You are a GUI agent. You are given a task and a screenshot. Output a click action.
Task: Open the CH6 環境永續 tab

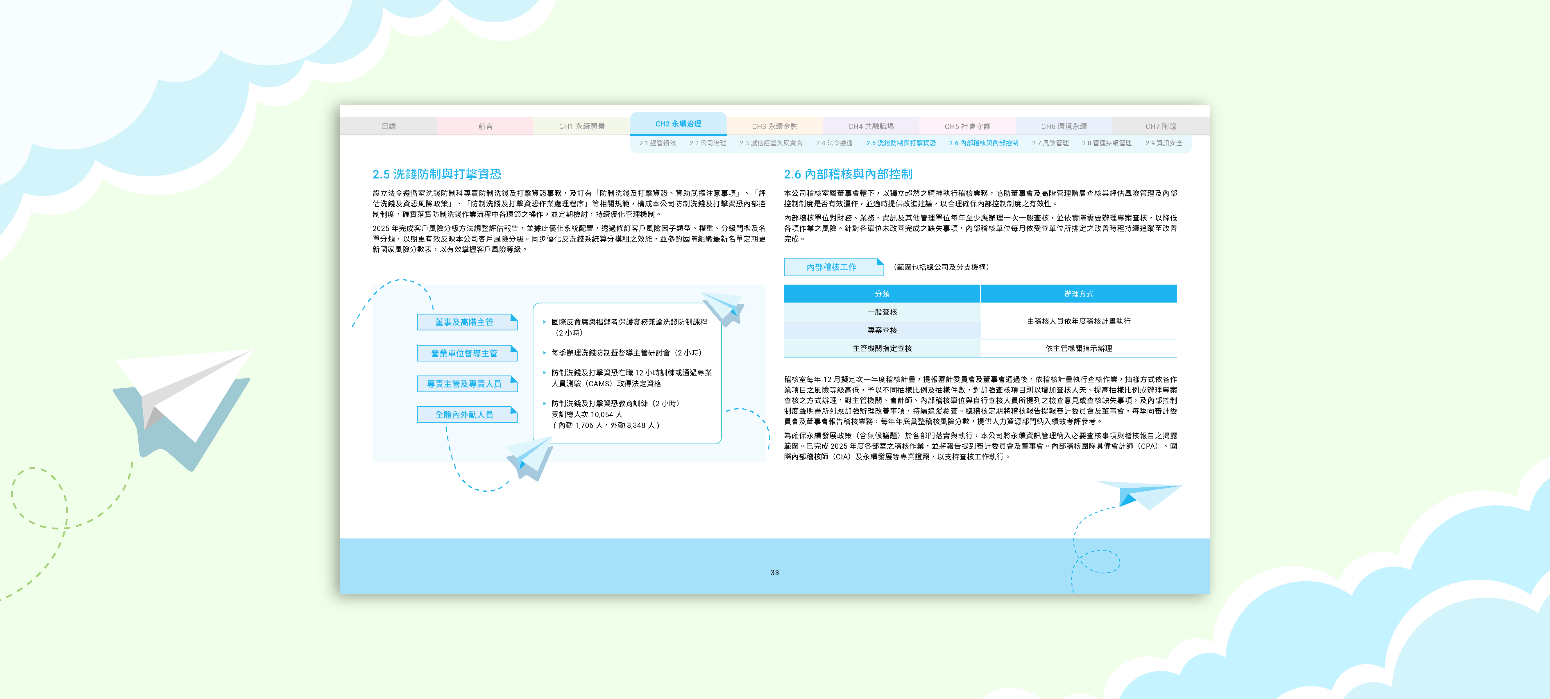tap(1064, 126)
